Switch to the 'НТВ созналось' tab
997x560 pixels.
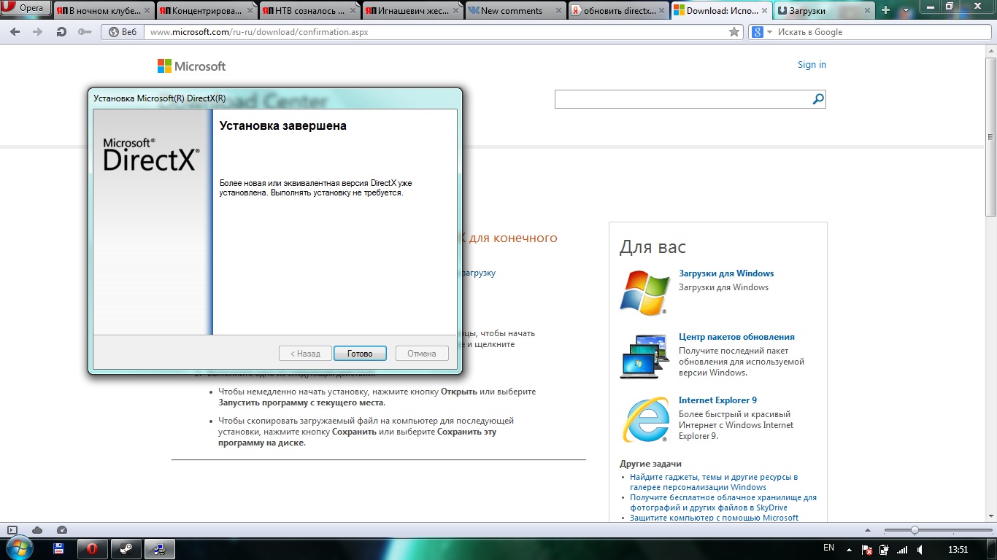click(304, 10)
